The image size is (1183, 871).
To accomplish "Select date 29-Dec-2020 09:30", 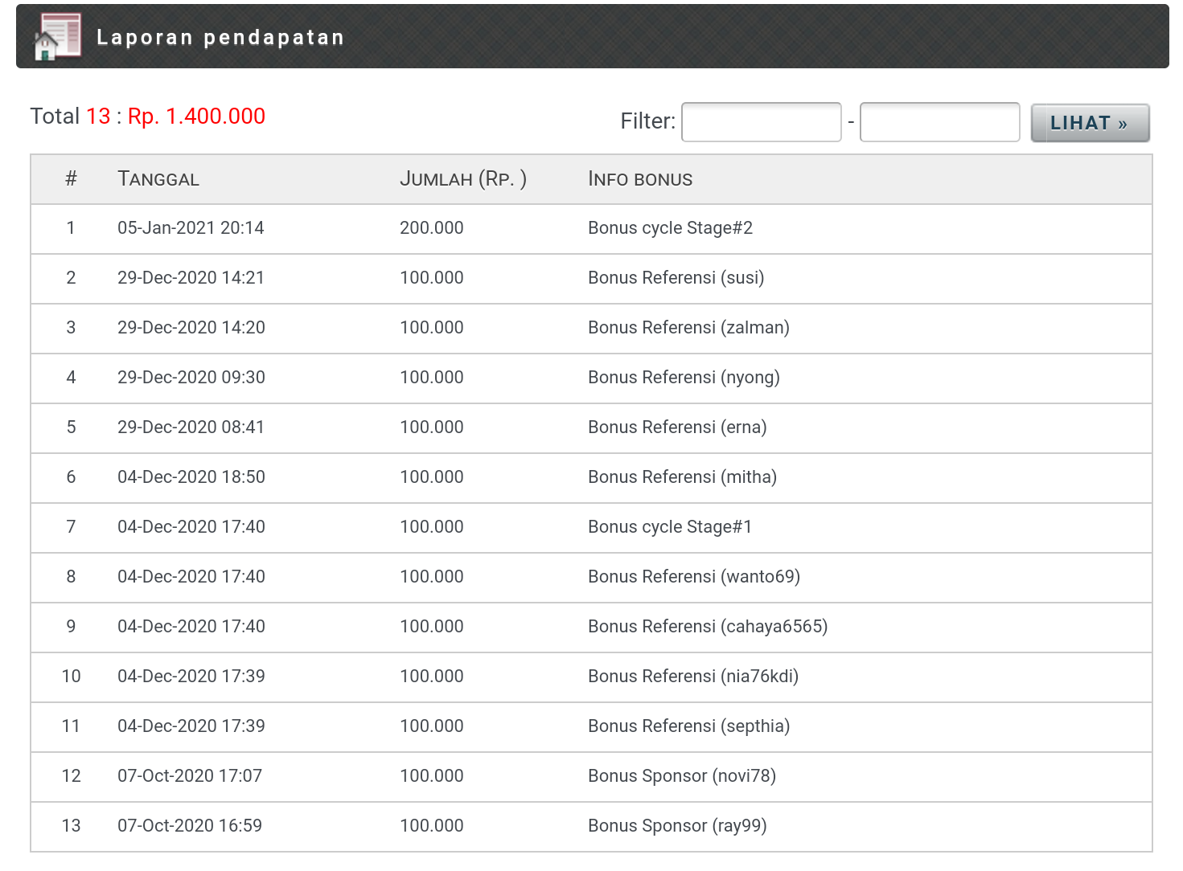I will pyautogui.click(x=191, y=378).
